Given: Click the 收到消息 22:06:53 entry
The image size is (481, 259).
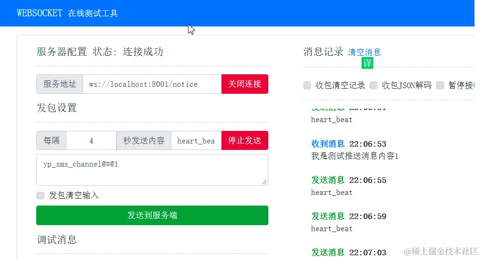Looking at the screenshot, I should coord(349,144).
